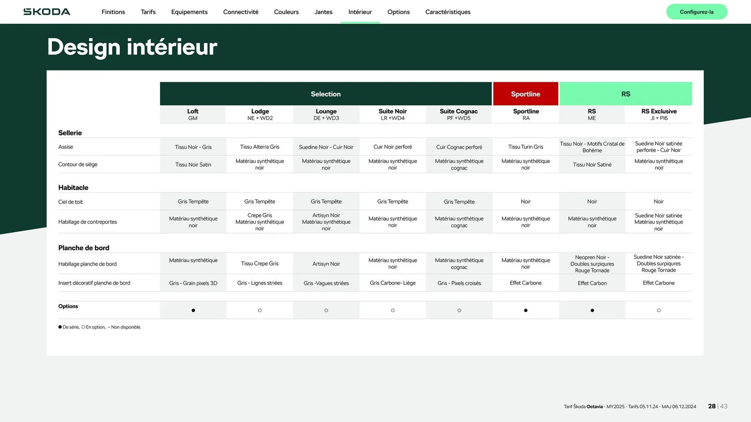Viewport: 751px width, 422px height.
Task: Open the Options tab
Action: point(398,12)
